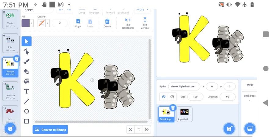Select the Reshape tool

point(27,51)
